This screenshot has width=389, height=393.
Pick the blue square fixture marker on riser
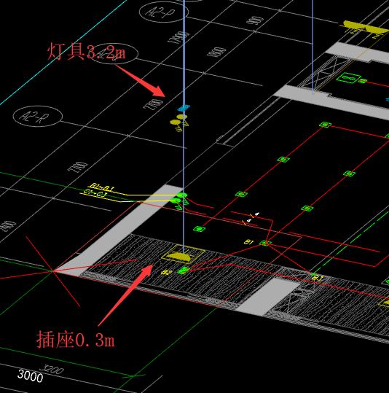point(184,108)
